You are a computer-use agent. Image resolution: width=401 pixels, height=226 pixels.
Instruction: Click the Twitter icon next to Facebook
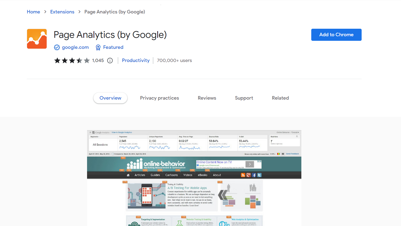(x=259, y=175)
